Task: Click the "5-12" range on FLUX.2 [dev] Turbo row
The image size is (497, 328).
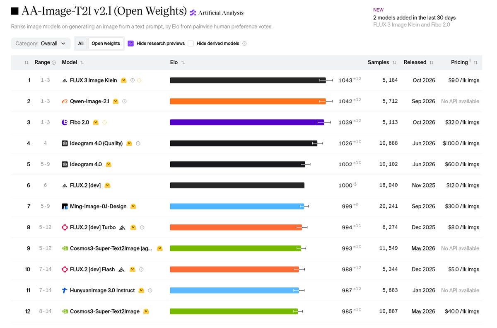Action: coord(46,227)
